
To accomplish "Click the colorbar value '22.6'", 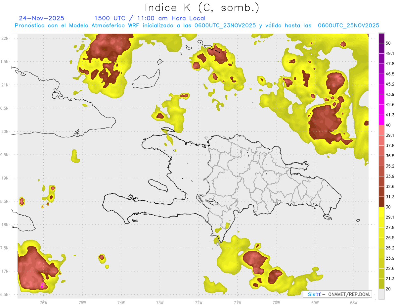I will pos(390,269).
